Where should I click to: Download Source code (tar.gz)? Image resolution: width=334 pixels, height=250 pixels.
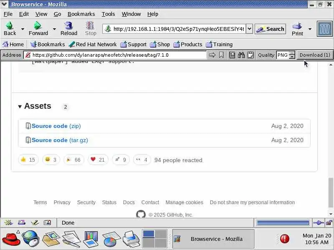click(x=60, y=140)
